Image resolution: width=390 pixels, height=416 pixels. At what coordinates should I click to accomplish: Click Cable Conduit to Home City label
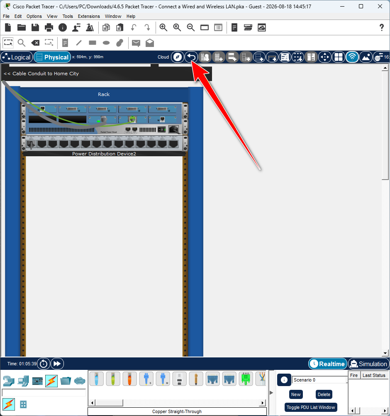point(41,74)
